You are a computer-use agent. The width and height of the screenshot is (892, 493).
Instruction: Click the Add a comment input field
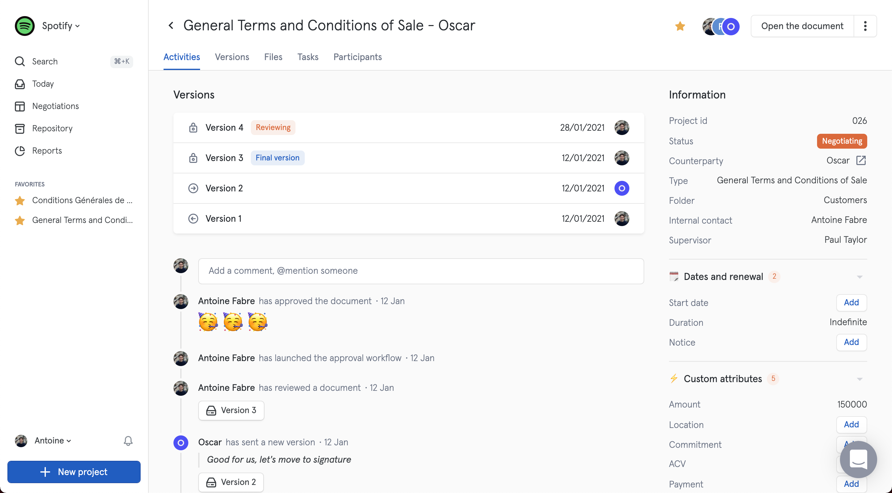pos(421,271)
